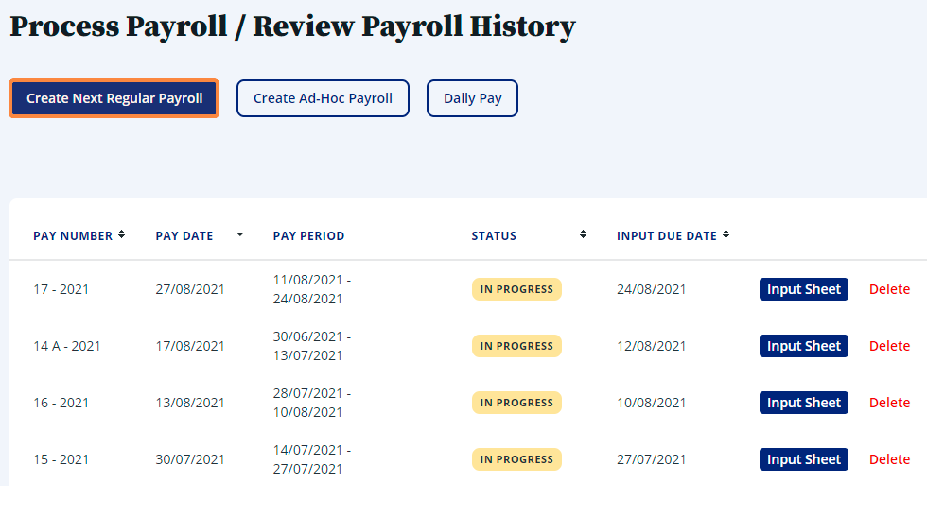This screenshot has height=517, width=927.
Task: Click pay period 11/08/2021 - 24/08/2021
Action: pos(312,289)
